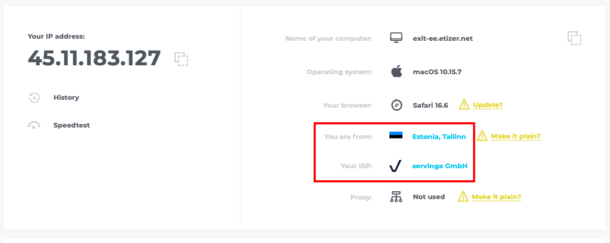The width and height of the screenshot is (610, 243).
Task: Click the Estonian flag icon
Action: 396,136
